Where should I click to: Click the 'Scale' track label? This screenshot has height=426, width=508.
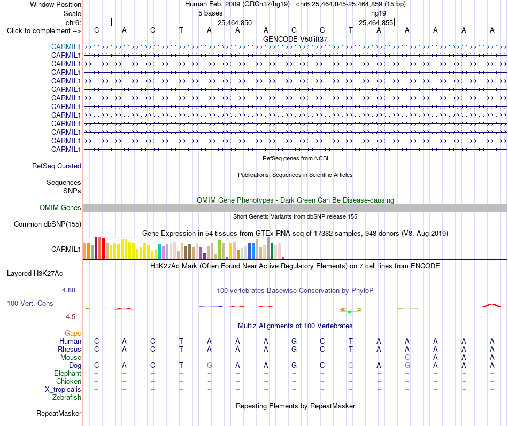click(x=72, y=13)
